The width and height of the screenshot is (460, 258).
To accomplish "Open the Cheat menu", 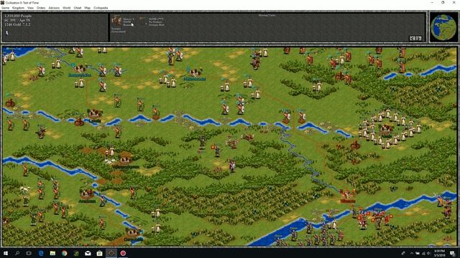I will click(78, 8).
